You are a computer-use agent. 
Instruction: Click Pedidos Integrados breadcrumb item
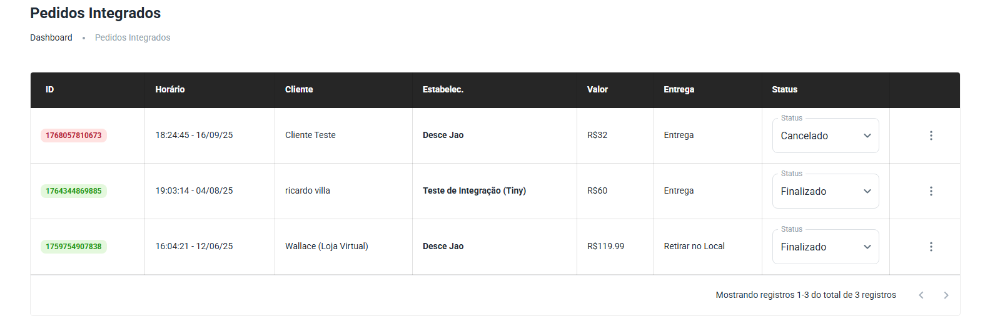(133, 37)
